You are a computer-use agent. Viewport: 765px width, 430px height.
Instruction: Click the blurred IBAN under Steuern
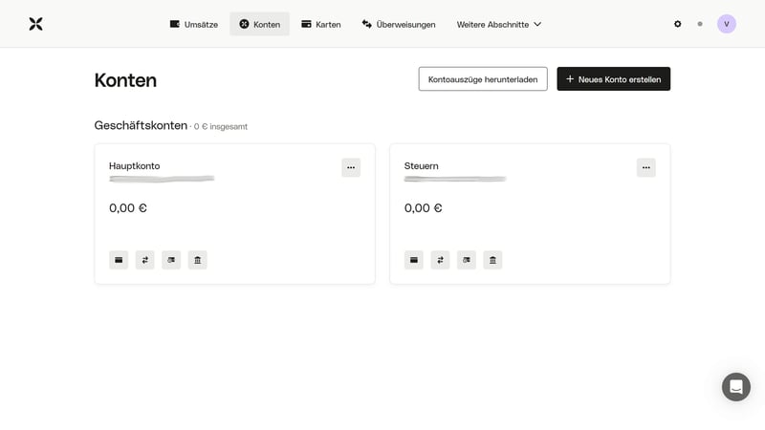(455, 179)
